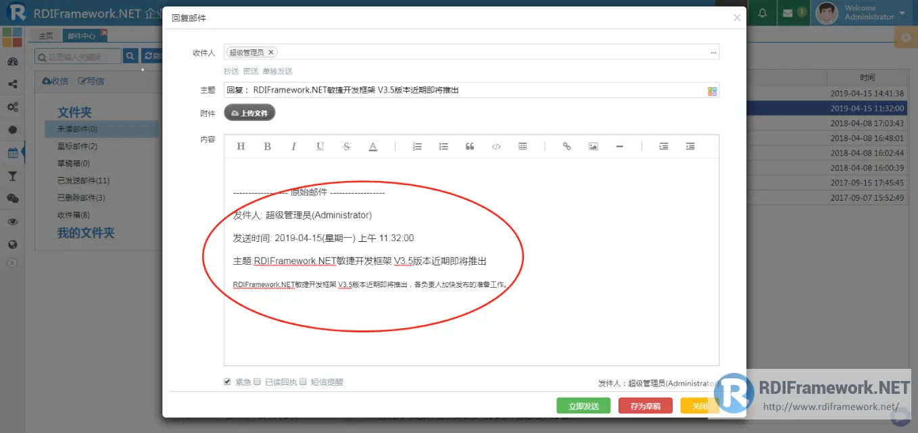Screen dimensions: 918x433
Task: Close the 邮件中心 tab
Action: pyautogui.click(x=103, y=32)
